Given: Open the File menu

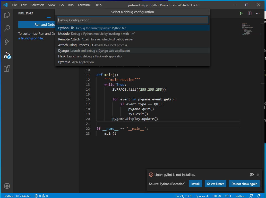Looking at the screenshot, I should (14, 5).
